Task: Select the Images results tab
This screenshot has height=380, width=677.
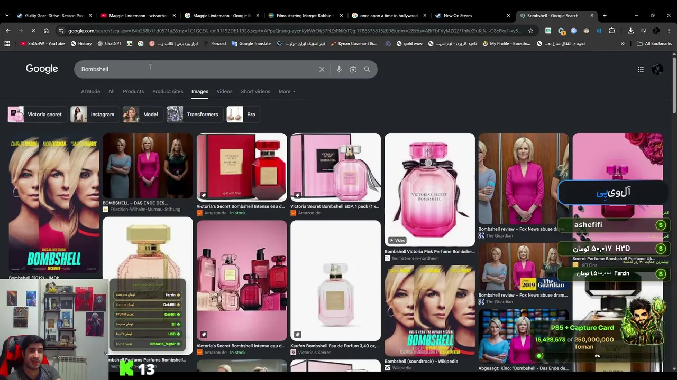Action: [200, 92]
